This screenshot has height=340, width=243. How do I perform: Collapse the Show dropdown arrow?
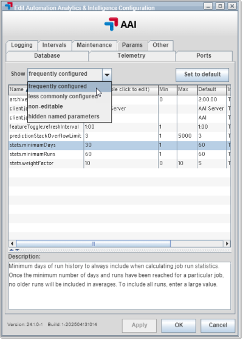tap(107, 75)
